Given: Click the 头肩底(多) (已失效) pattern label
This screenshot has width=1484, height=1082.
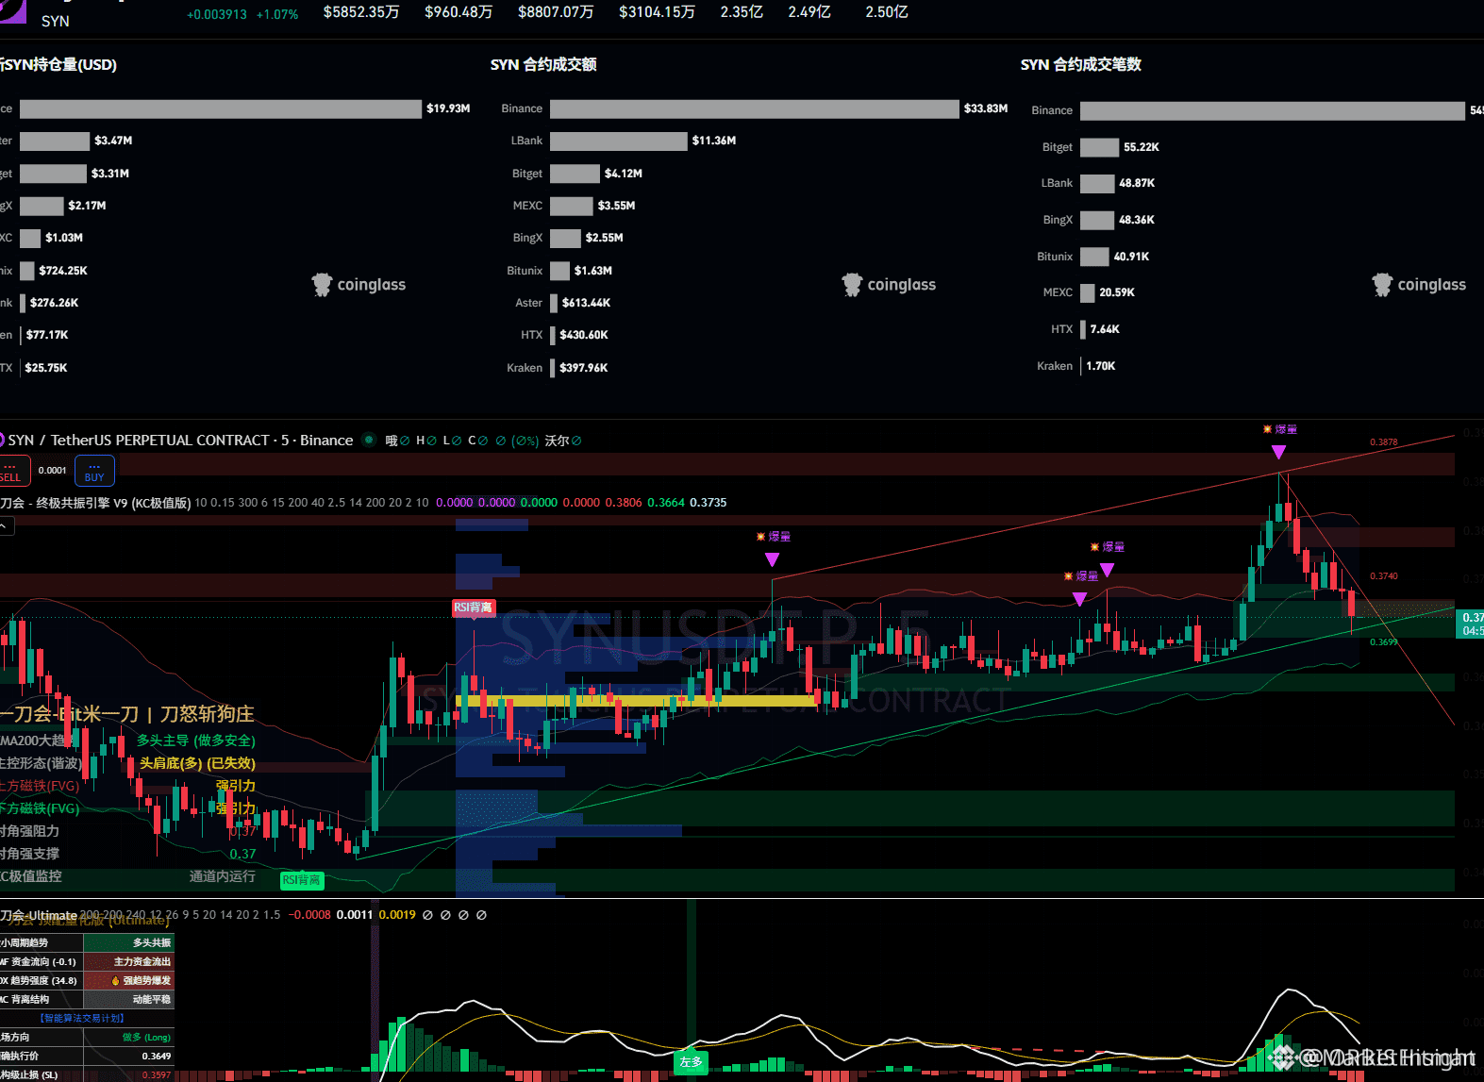Looking at the screenshot, I should pyautogui.click(x=197, y=763).
